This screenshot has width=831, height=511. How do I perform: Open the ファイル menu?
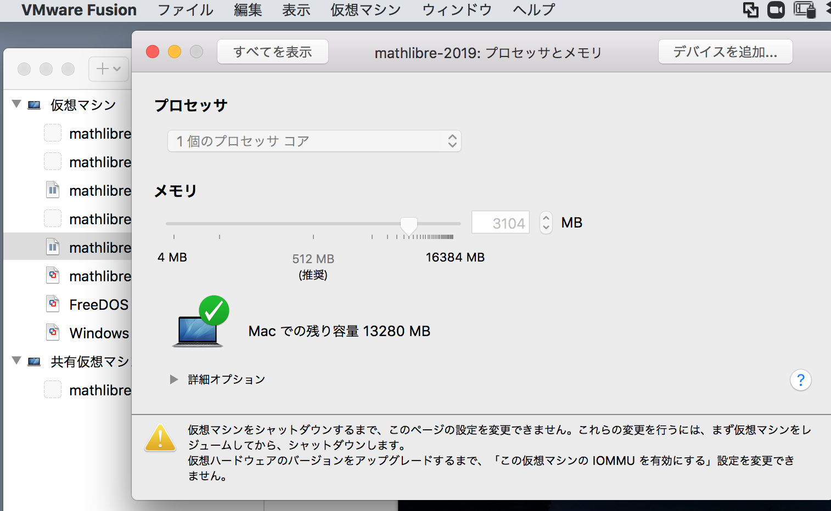186,10
